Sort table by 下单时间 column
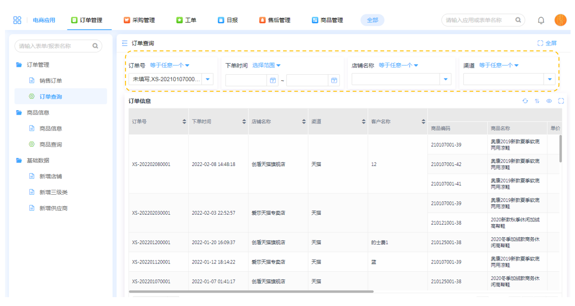The image size is (575, 306). pos(244,122)
